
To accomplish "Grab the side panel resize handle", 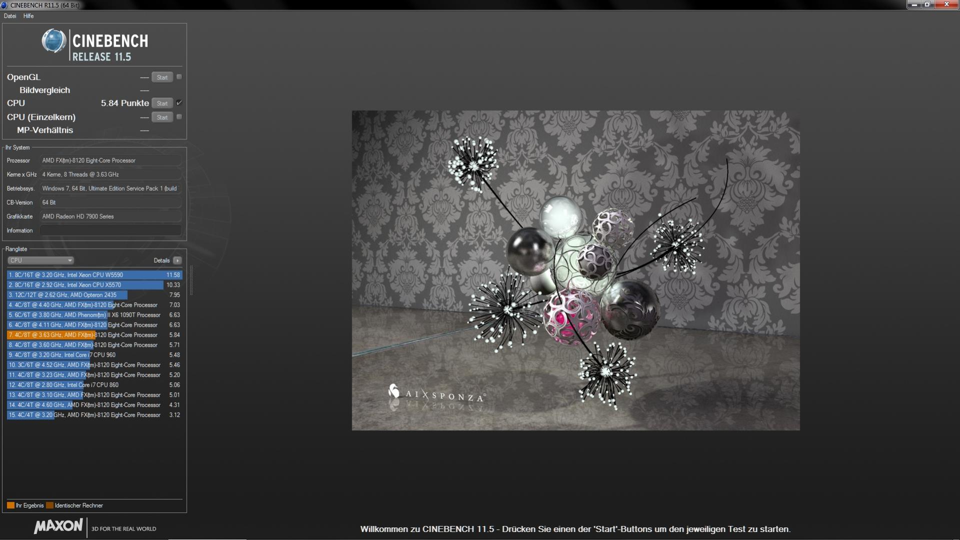I will tap(191, 280).
